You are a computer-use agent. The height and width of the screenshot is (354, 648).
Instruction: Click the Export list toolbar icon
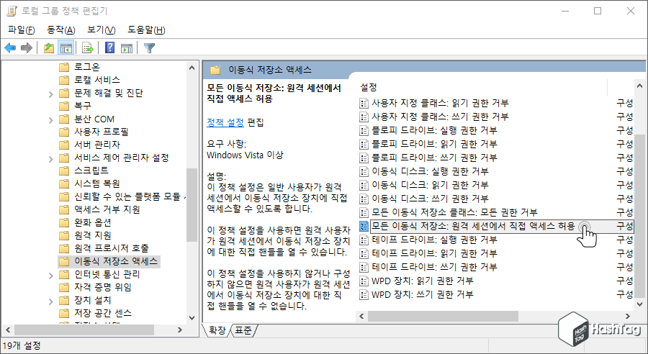tap(88, 48)
